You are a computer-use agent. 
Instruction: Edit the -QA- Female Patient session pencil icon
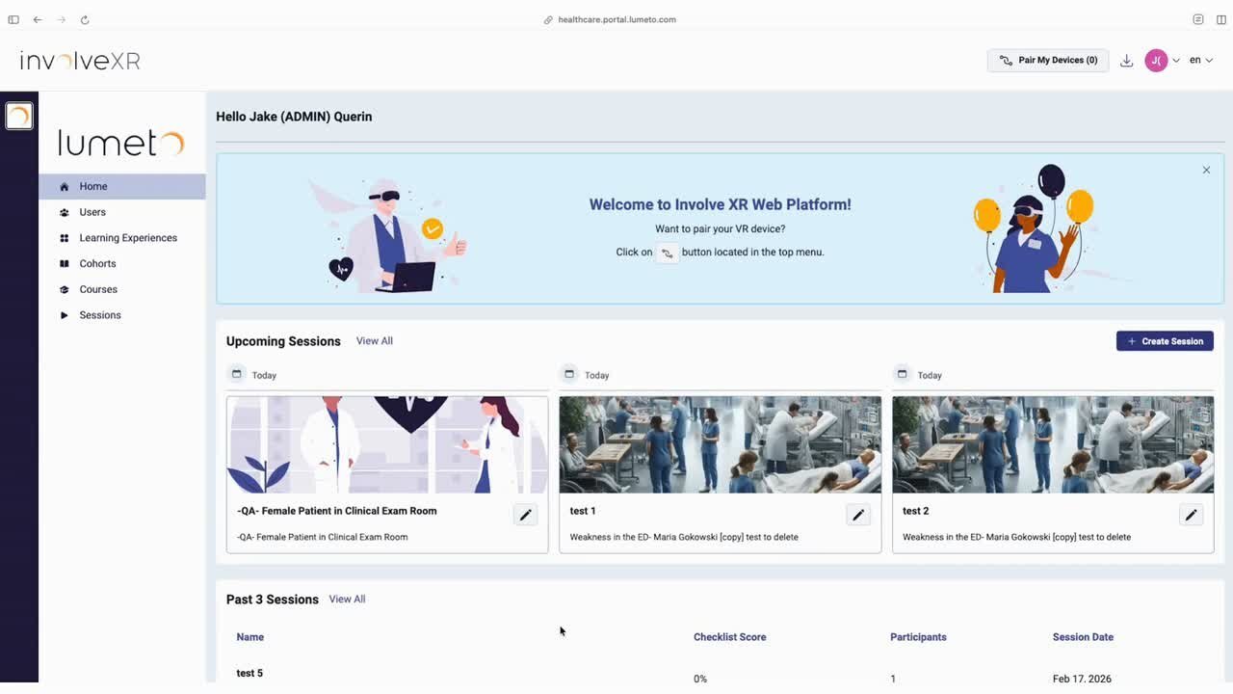pyautogui.click(x=525, y=515)
